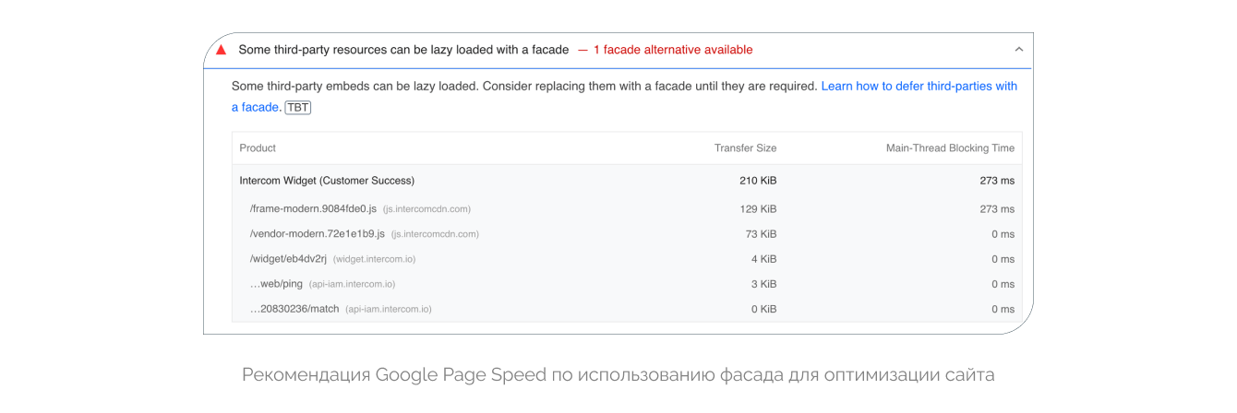Click the Product column header
1237x413 pixels.
tap(258, 147)
